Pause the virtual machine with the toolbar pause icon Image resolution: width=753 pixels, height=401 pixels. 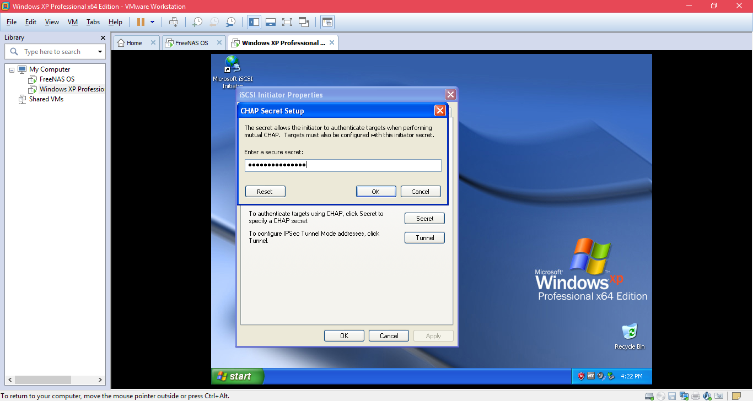tap(141, 22)
